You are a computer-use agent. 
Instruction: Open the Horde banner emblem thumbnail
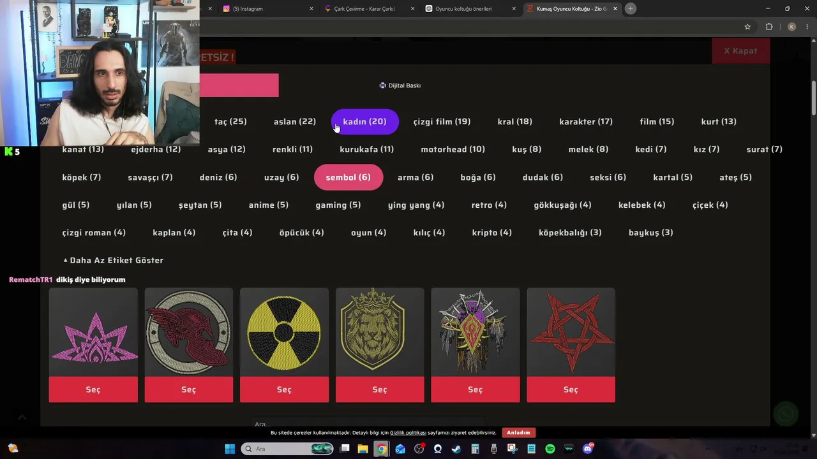point(476,332)
